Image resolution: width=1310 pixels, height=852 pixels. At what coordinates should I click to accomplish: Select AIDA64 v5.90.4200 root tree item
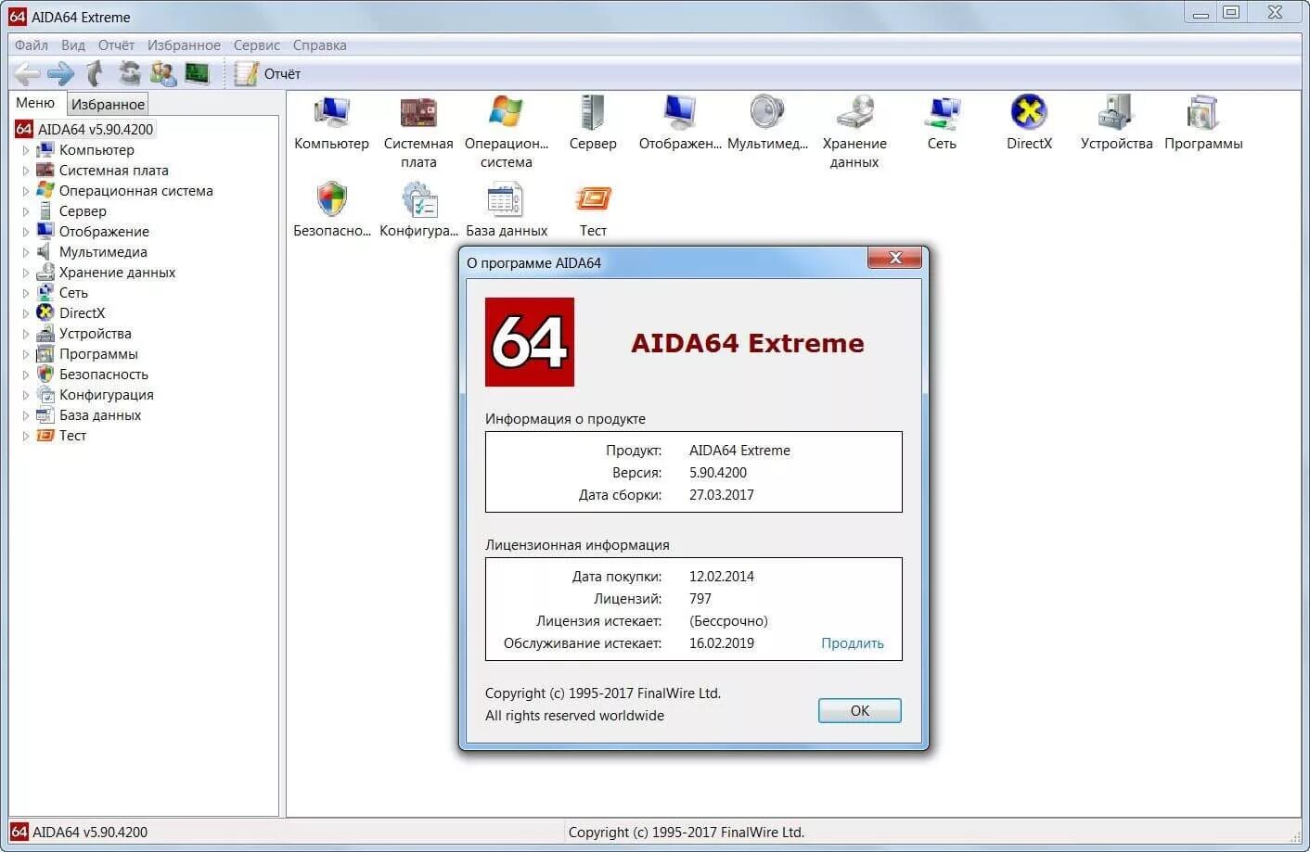pyautogui.click(x=96, y=130)
